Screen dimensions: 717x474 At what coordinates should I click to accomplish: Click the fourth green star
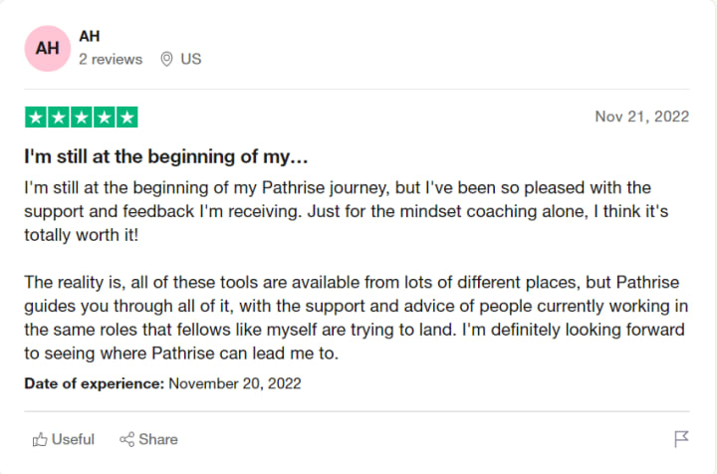tap(105, 118)
